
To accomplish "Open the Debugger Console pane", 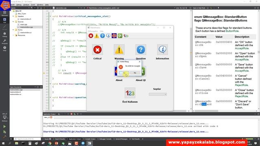I will point(104,139).
